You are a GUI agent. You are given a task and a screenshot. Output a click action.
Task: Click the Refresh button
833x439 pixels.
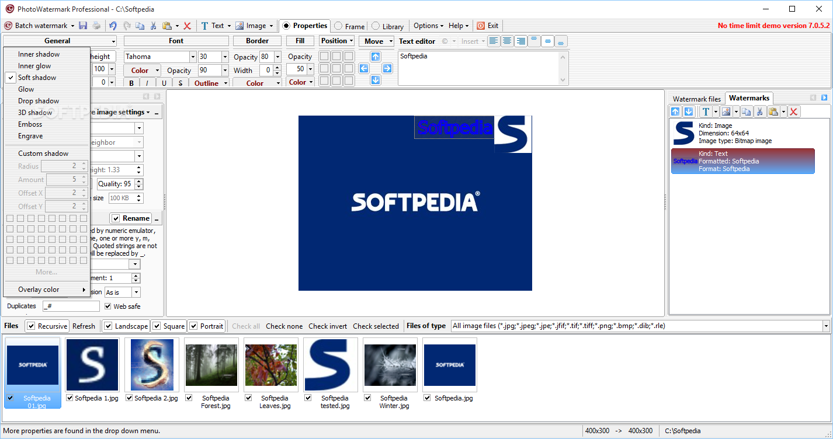click(x=84, y=326)
